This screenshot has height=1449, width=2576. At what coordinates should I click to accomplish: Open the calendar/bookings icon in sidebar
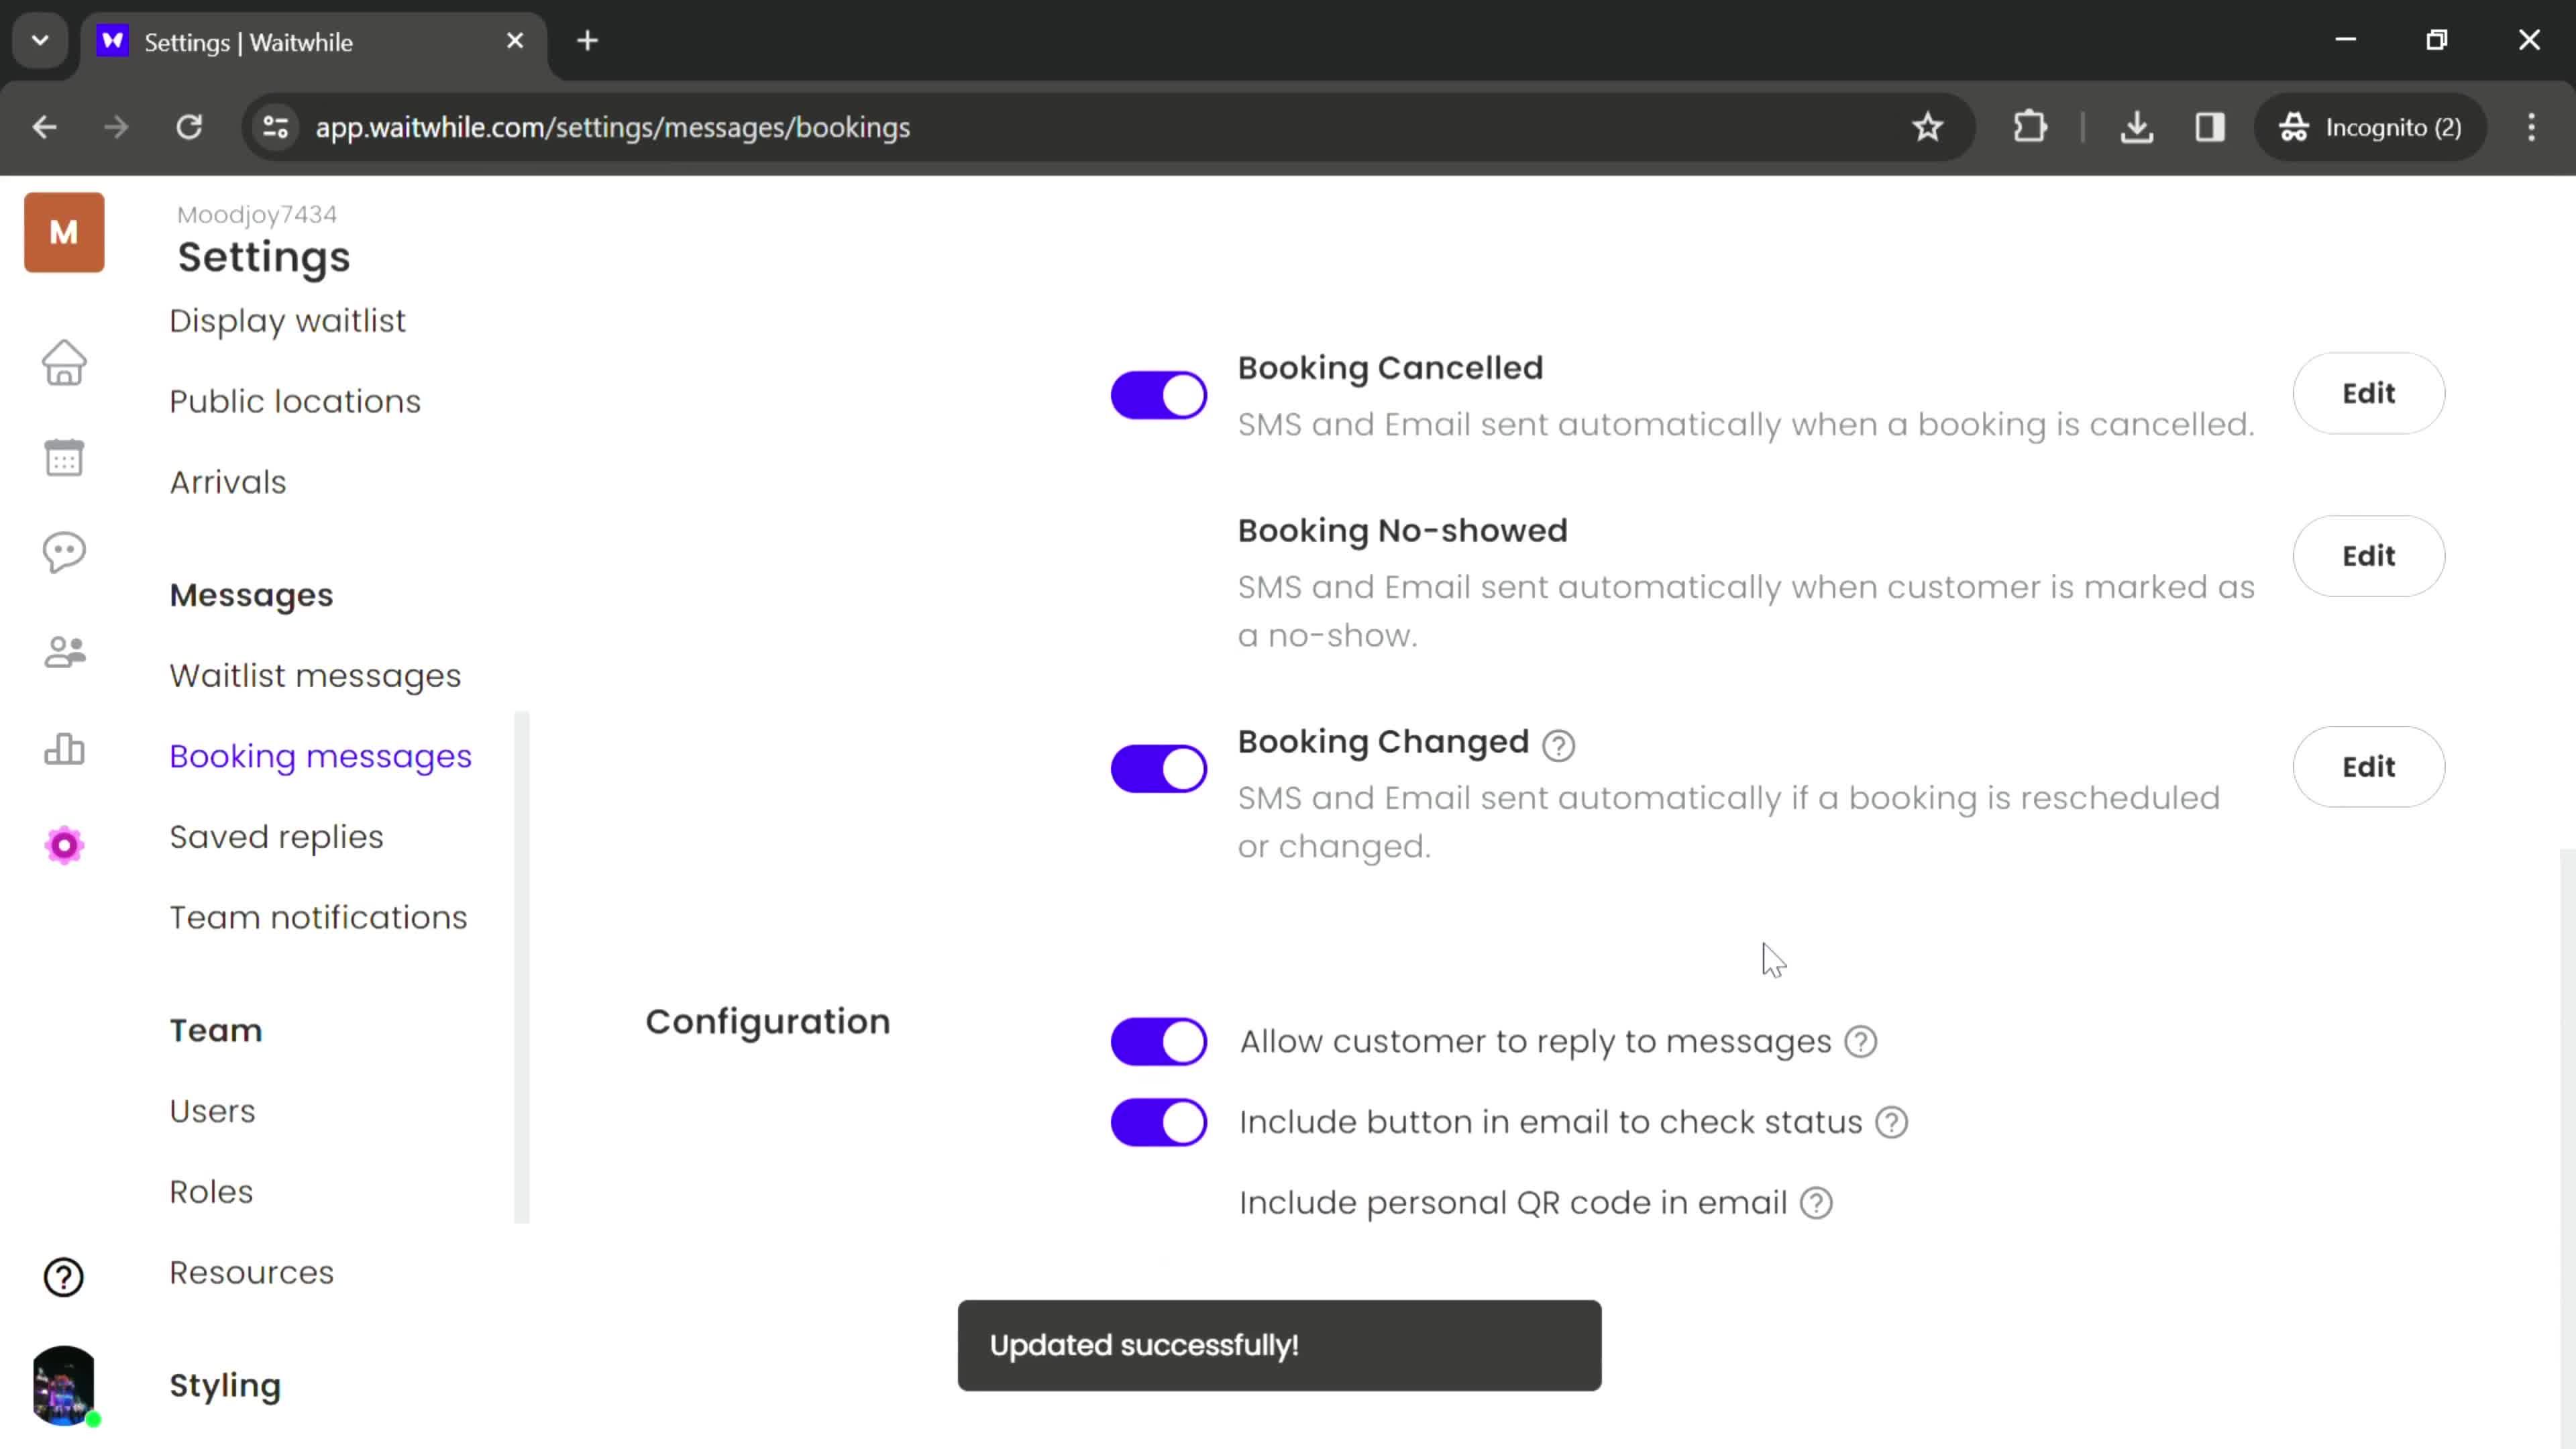point(64,456)
